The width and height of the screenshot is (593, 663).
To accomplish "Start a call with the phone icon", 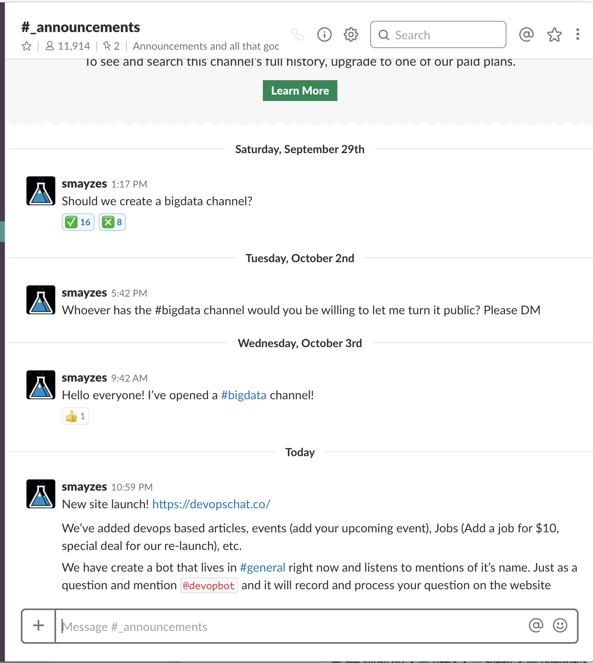I will point(297,34).
